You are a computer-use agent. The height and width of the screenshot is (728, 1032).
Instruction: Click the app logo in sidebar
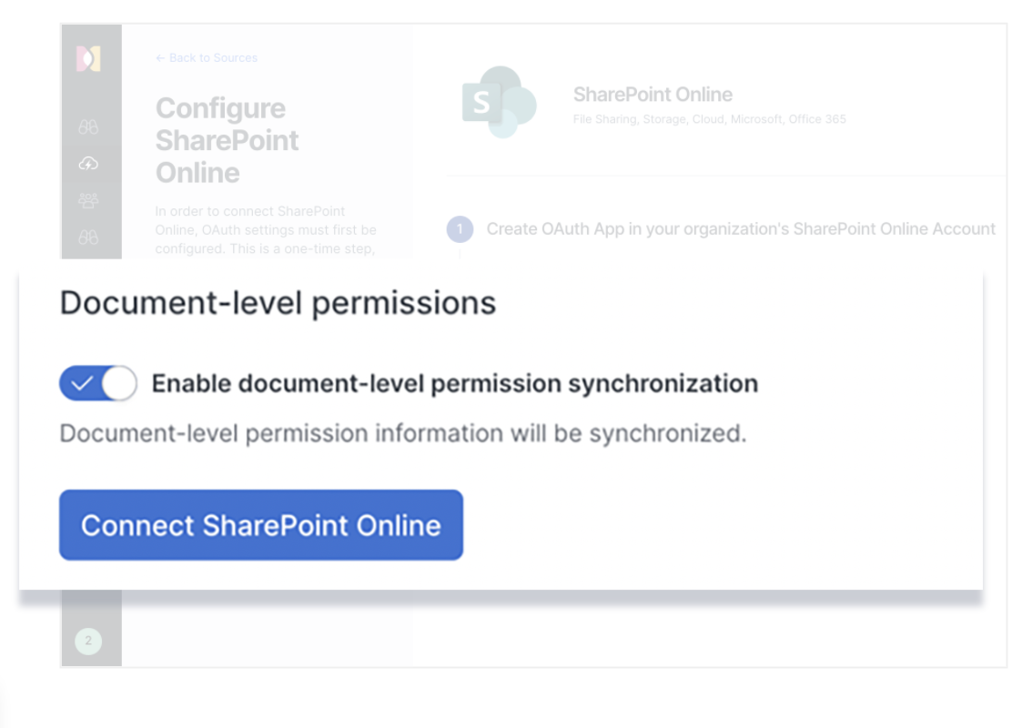point(88,59)
